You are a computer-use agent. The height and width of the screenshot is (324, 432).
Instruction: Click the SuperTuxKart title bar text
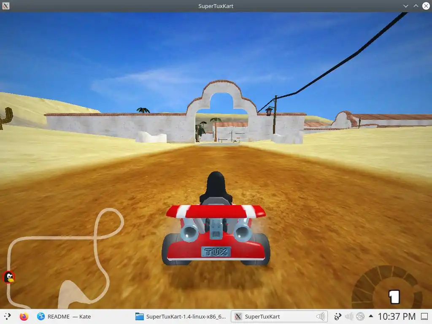[216, 6]
